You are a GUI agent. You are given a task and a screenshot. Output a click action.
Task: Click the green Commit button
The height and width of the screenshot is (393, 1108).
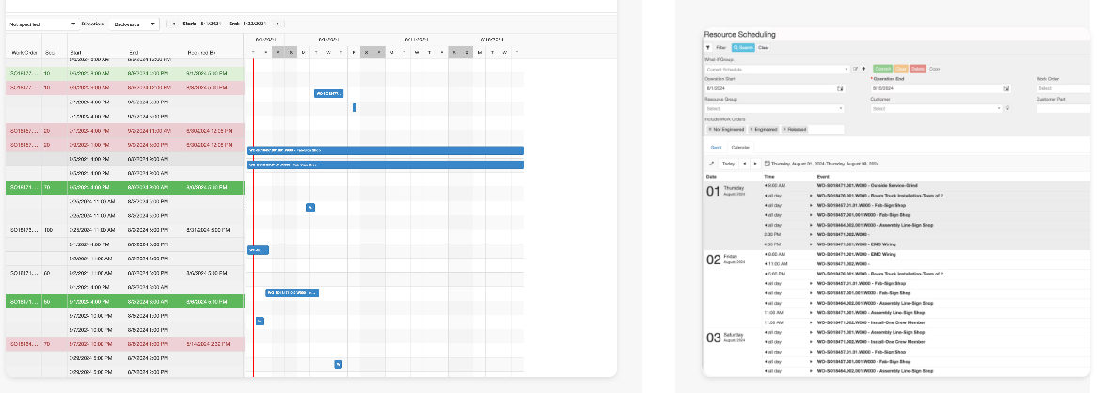pyautogui.click(x=882, y=69)
